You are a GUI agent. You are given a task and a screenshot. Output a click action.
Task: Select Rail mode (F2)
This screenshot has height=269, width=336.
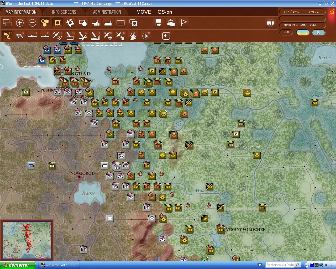(x=20, y=35)
